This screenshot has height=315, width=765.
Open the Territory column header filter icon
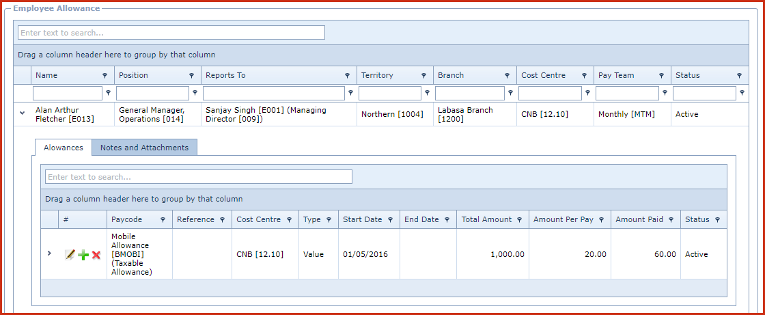pos(425,76)
